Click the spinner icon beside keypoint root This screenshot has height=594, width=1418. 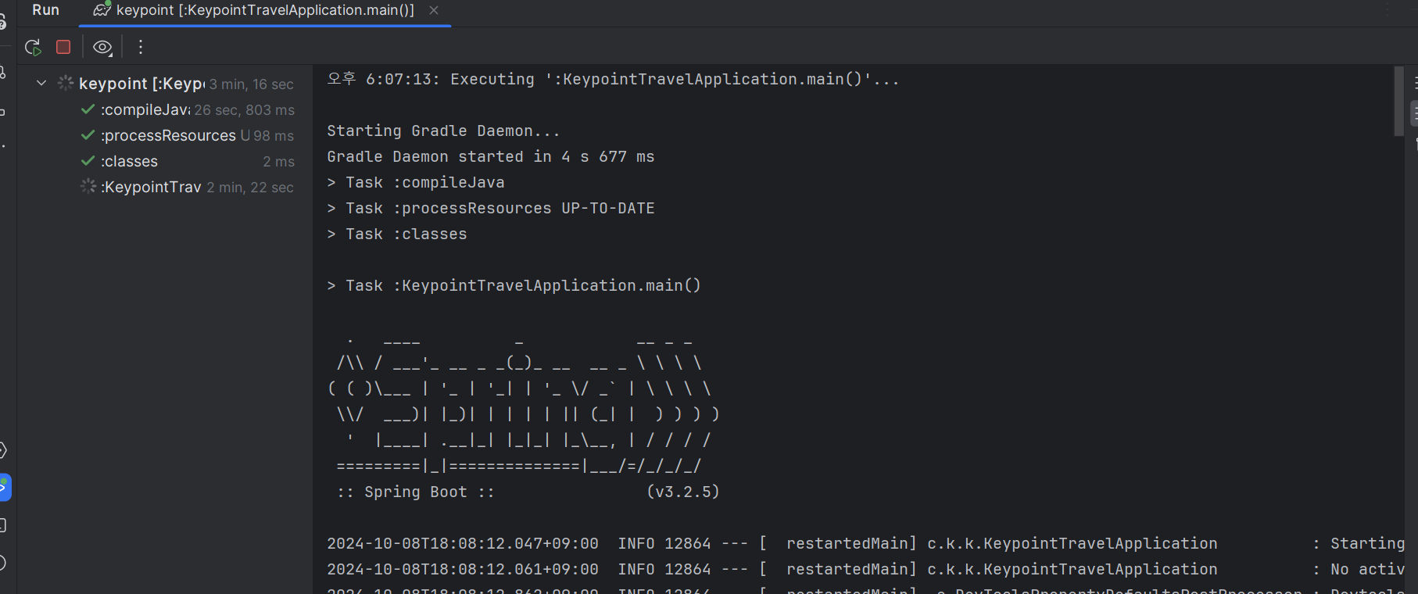(66, 83)
